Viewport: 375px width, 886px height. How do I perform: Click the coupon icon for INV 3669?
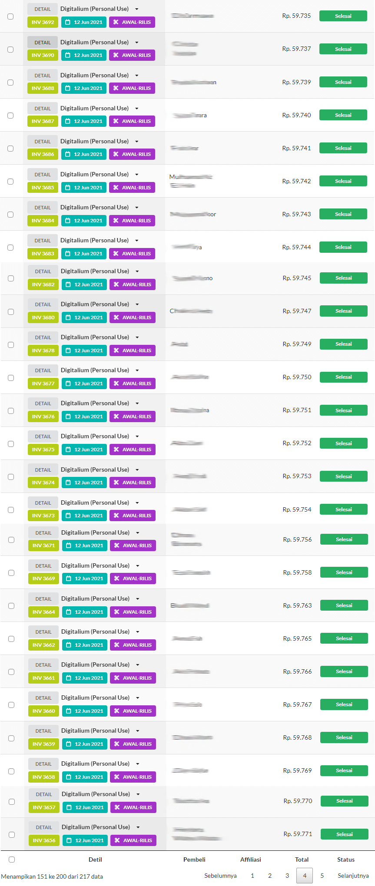(x=117, y=579)
